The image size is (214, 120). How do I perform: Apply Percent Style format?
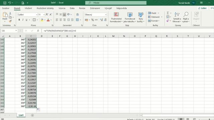[x=93, y=20]
